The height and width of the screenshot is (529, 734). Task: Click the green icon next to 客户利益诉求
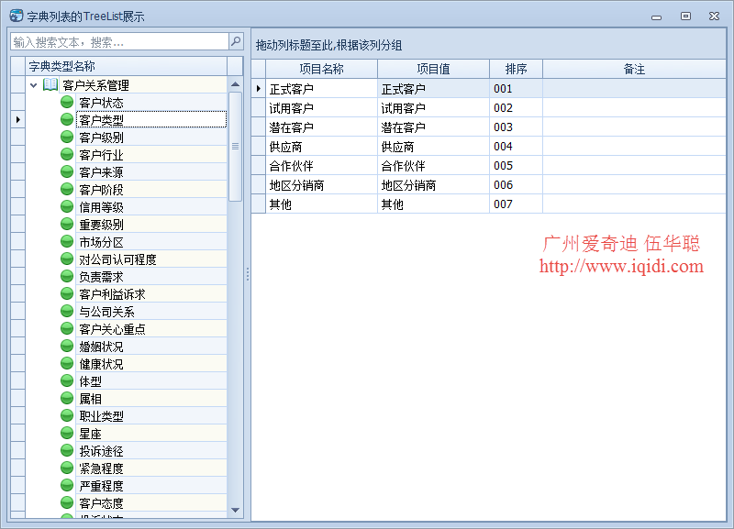click(67, 293)
